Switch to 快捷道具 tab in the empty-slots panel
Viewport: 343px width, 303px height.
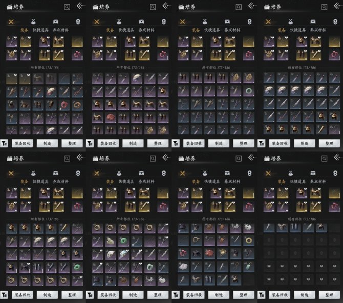click(x=298, y=181)
